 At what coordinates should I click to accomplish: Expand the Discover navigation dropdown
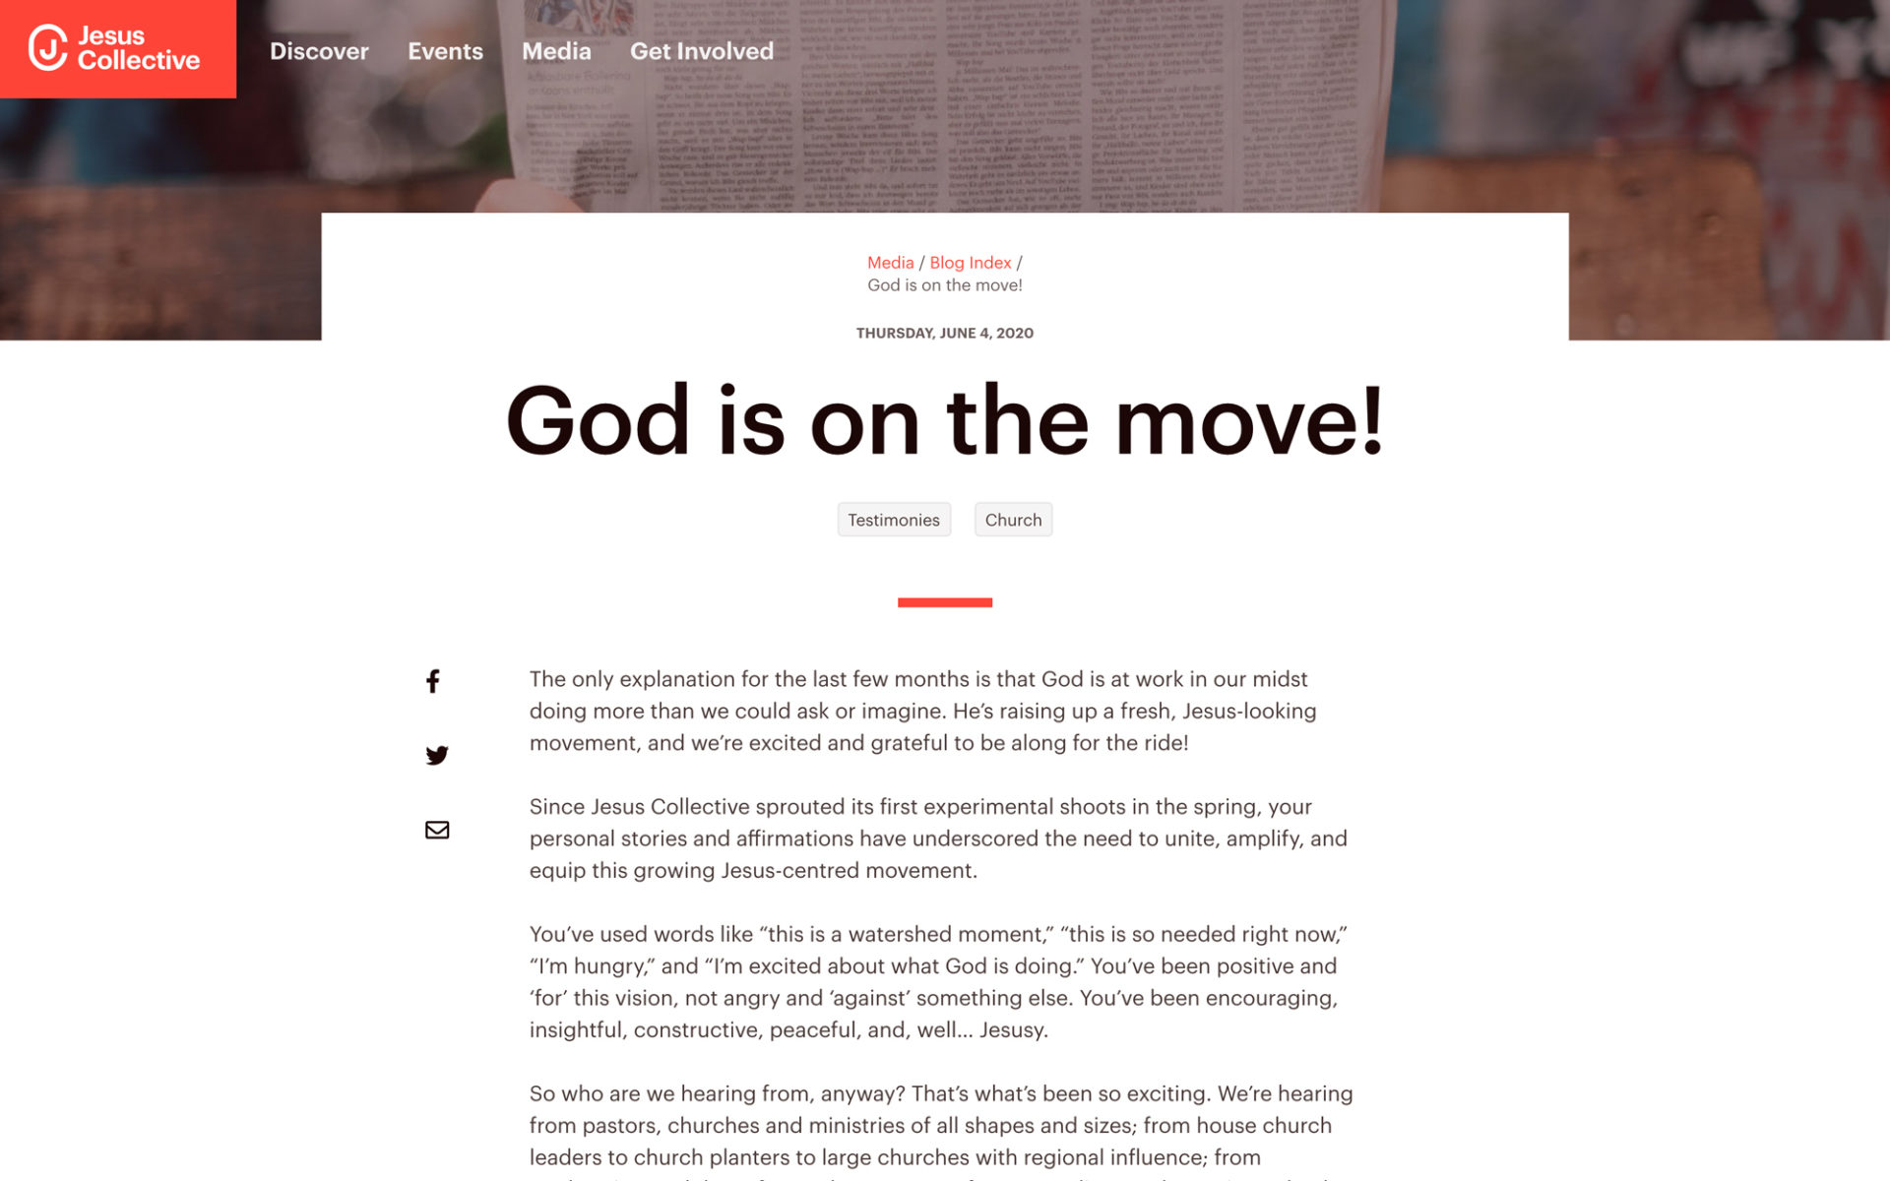(x=320, y=50)
